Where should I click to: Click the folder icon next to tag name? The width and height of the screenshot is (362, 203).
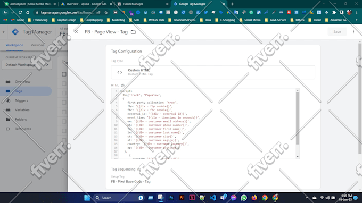pos(133,32)
